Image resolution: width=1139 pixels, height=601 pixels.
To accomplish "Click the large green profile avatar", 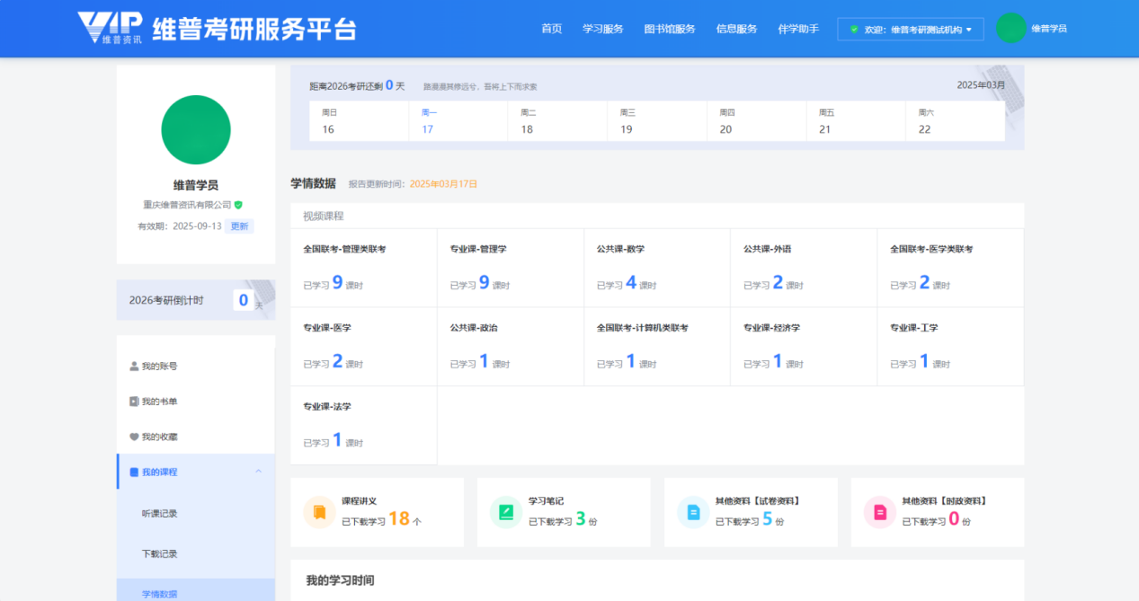I will coord(196,130).
